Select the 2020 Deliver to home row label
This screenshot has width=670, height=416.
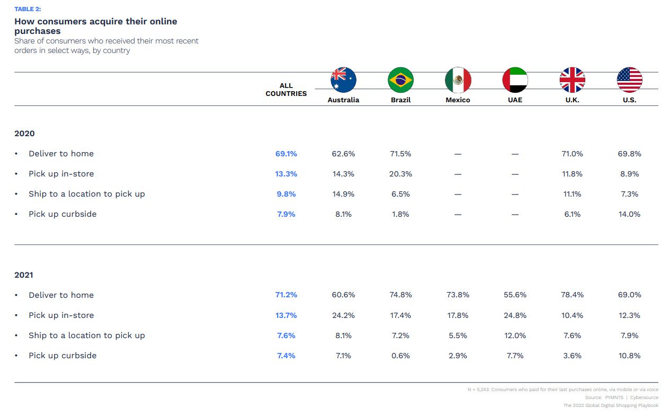tap(61, 154)
